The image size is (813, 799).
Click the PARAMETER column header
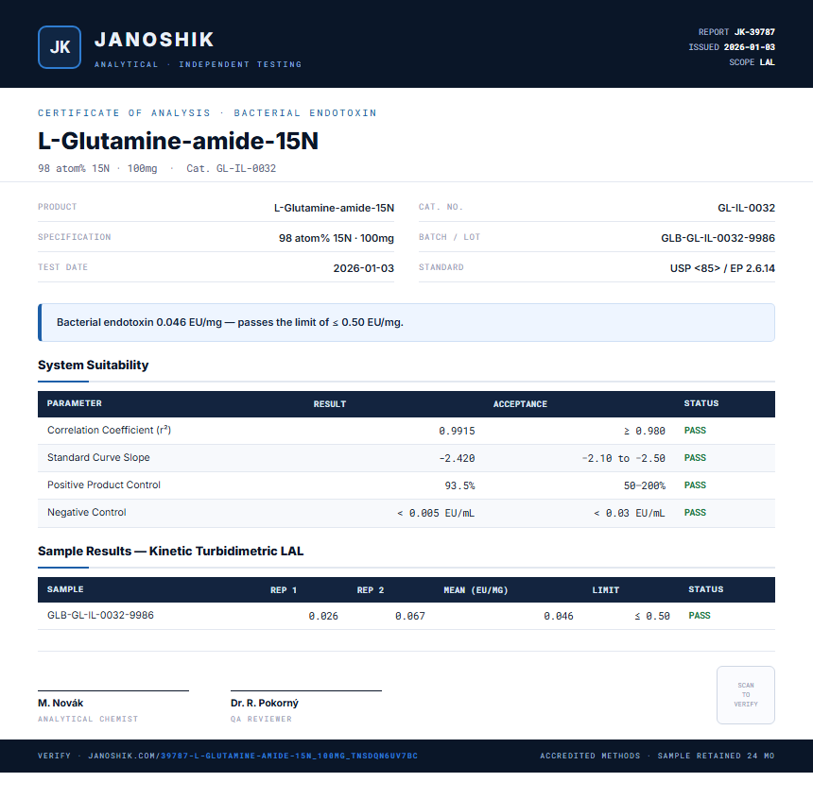point(74,403)
